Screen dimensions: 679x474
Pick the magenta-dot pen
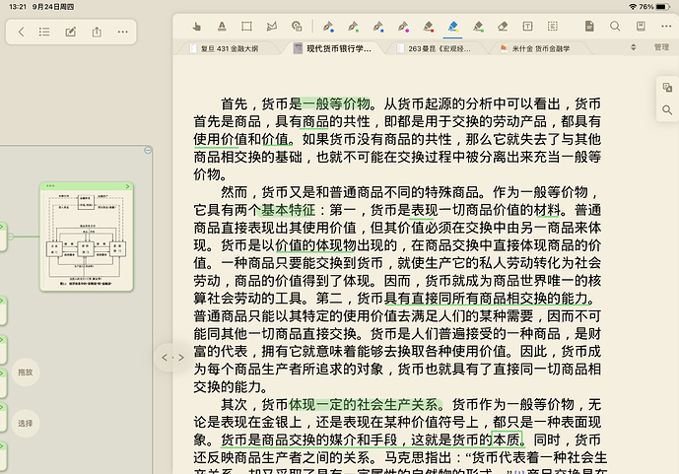pos(403,27)
